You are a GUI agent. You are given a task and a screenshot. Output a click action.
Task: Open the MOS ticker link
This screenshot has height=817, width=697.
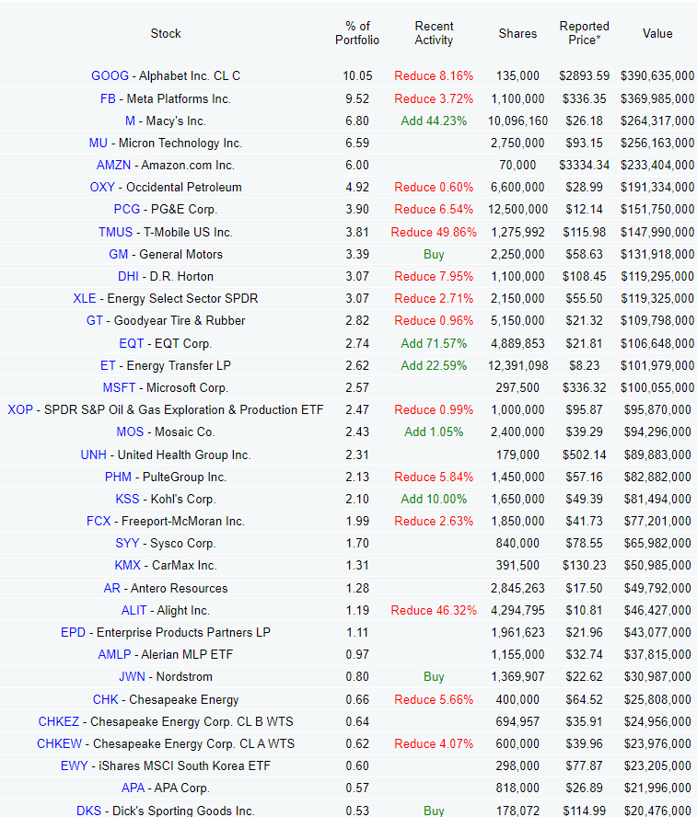click(x=130, y=432)
